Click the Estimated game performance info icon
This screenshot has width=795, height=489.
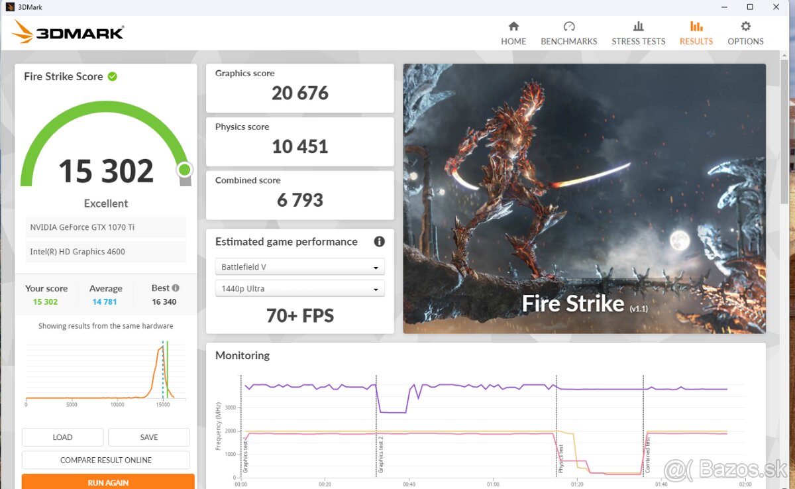379,242
